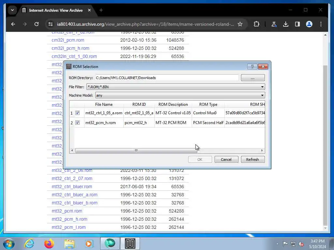Launch Internet Explorer from taskbar
334x250 pixels.
coord(29,243)
